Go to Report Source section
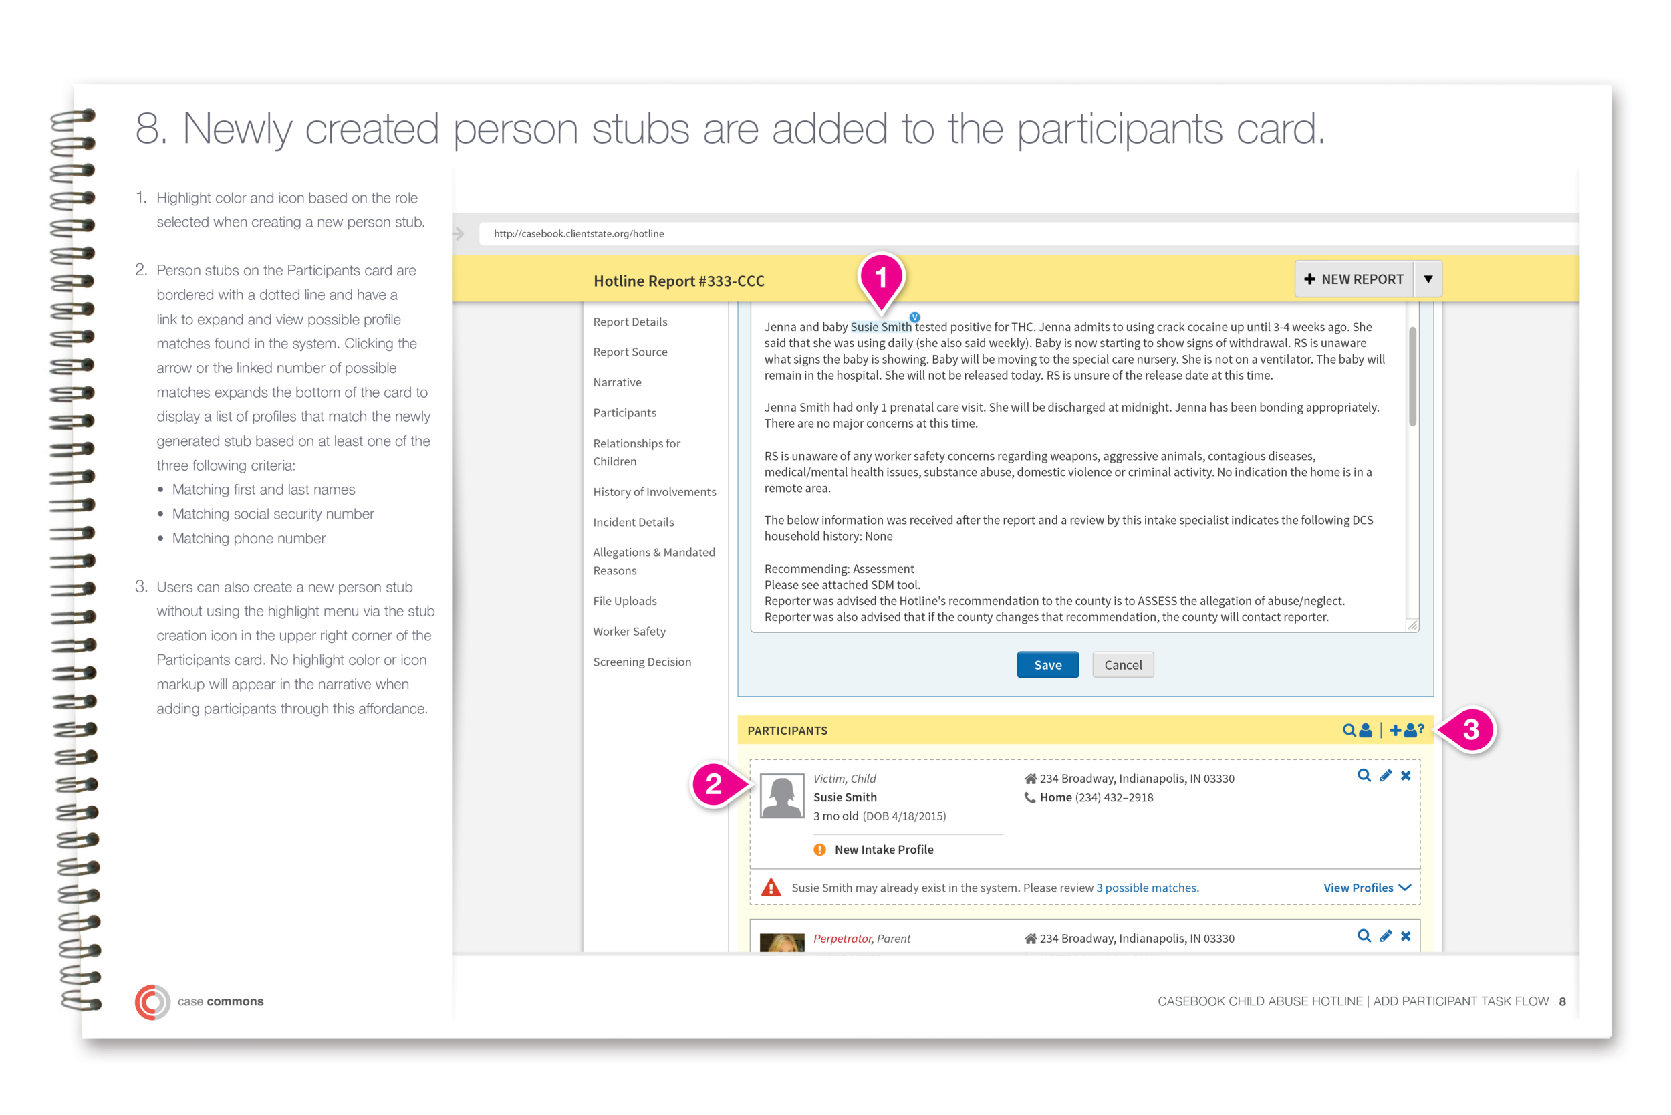The width and height of the screenshot is (1671, 1115). point(630,352)
